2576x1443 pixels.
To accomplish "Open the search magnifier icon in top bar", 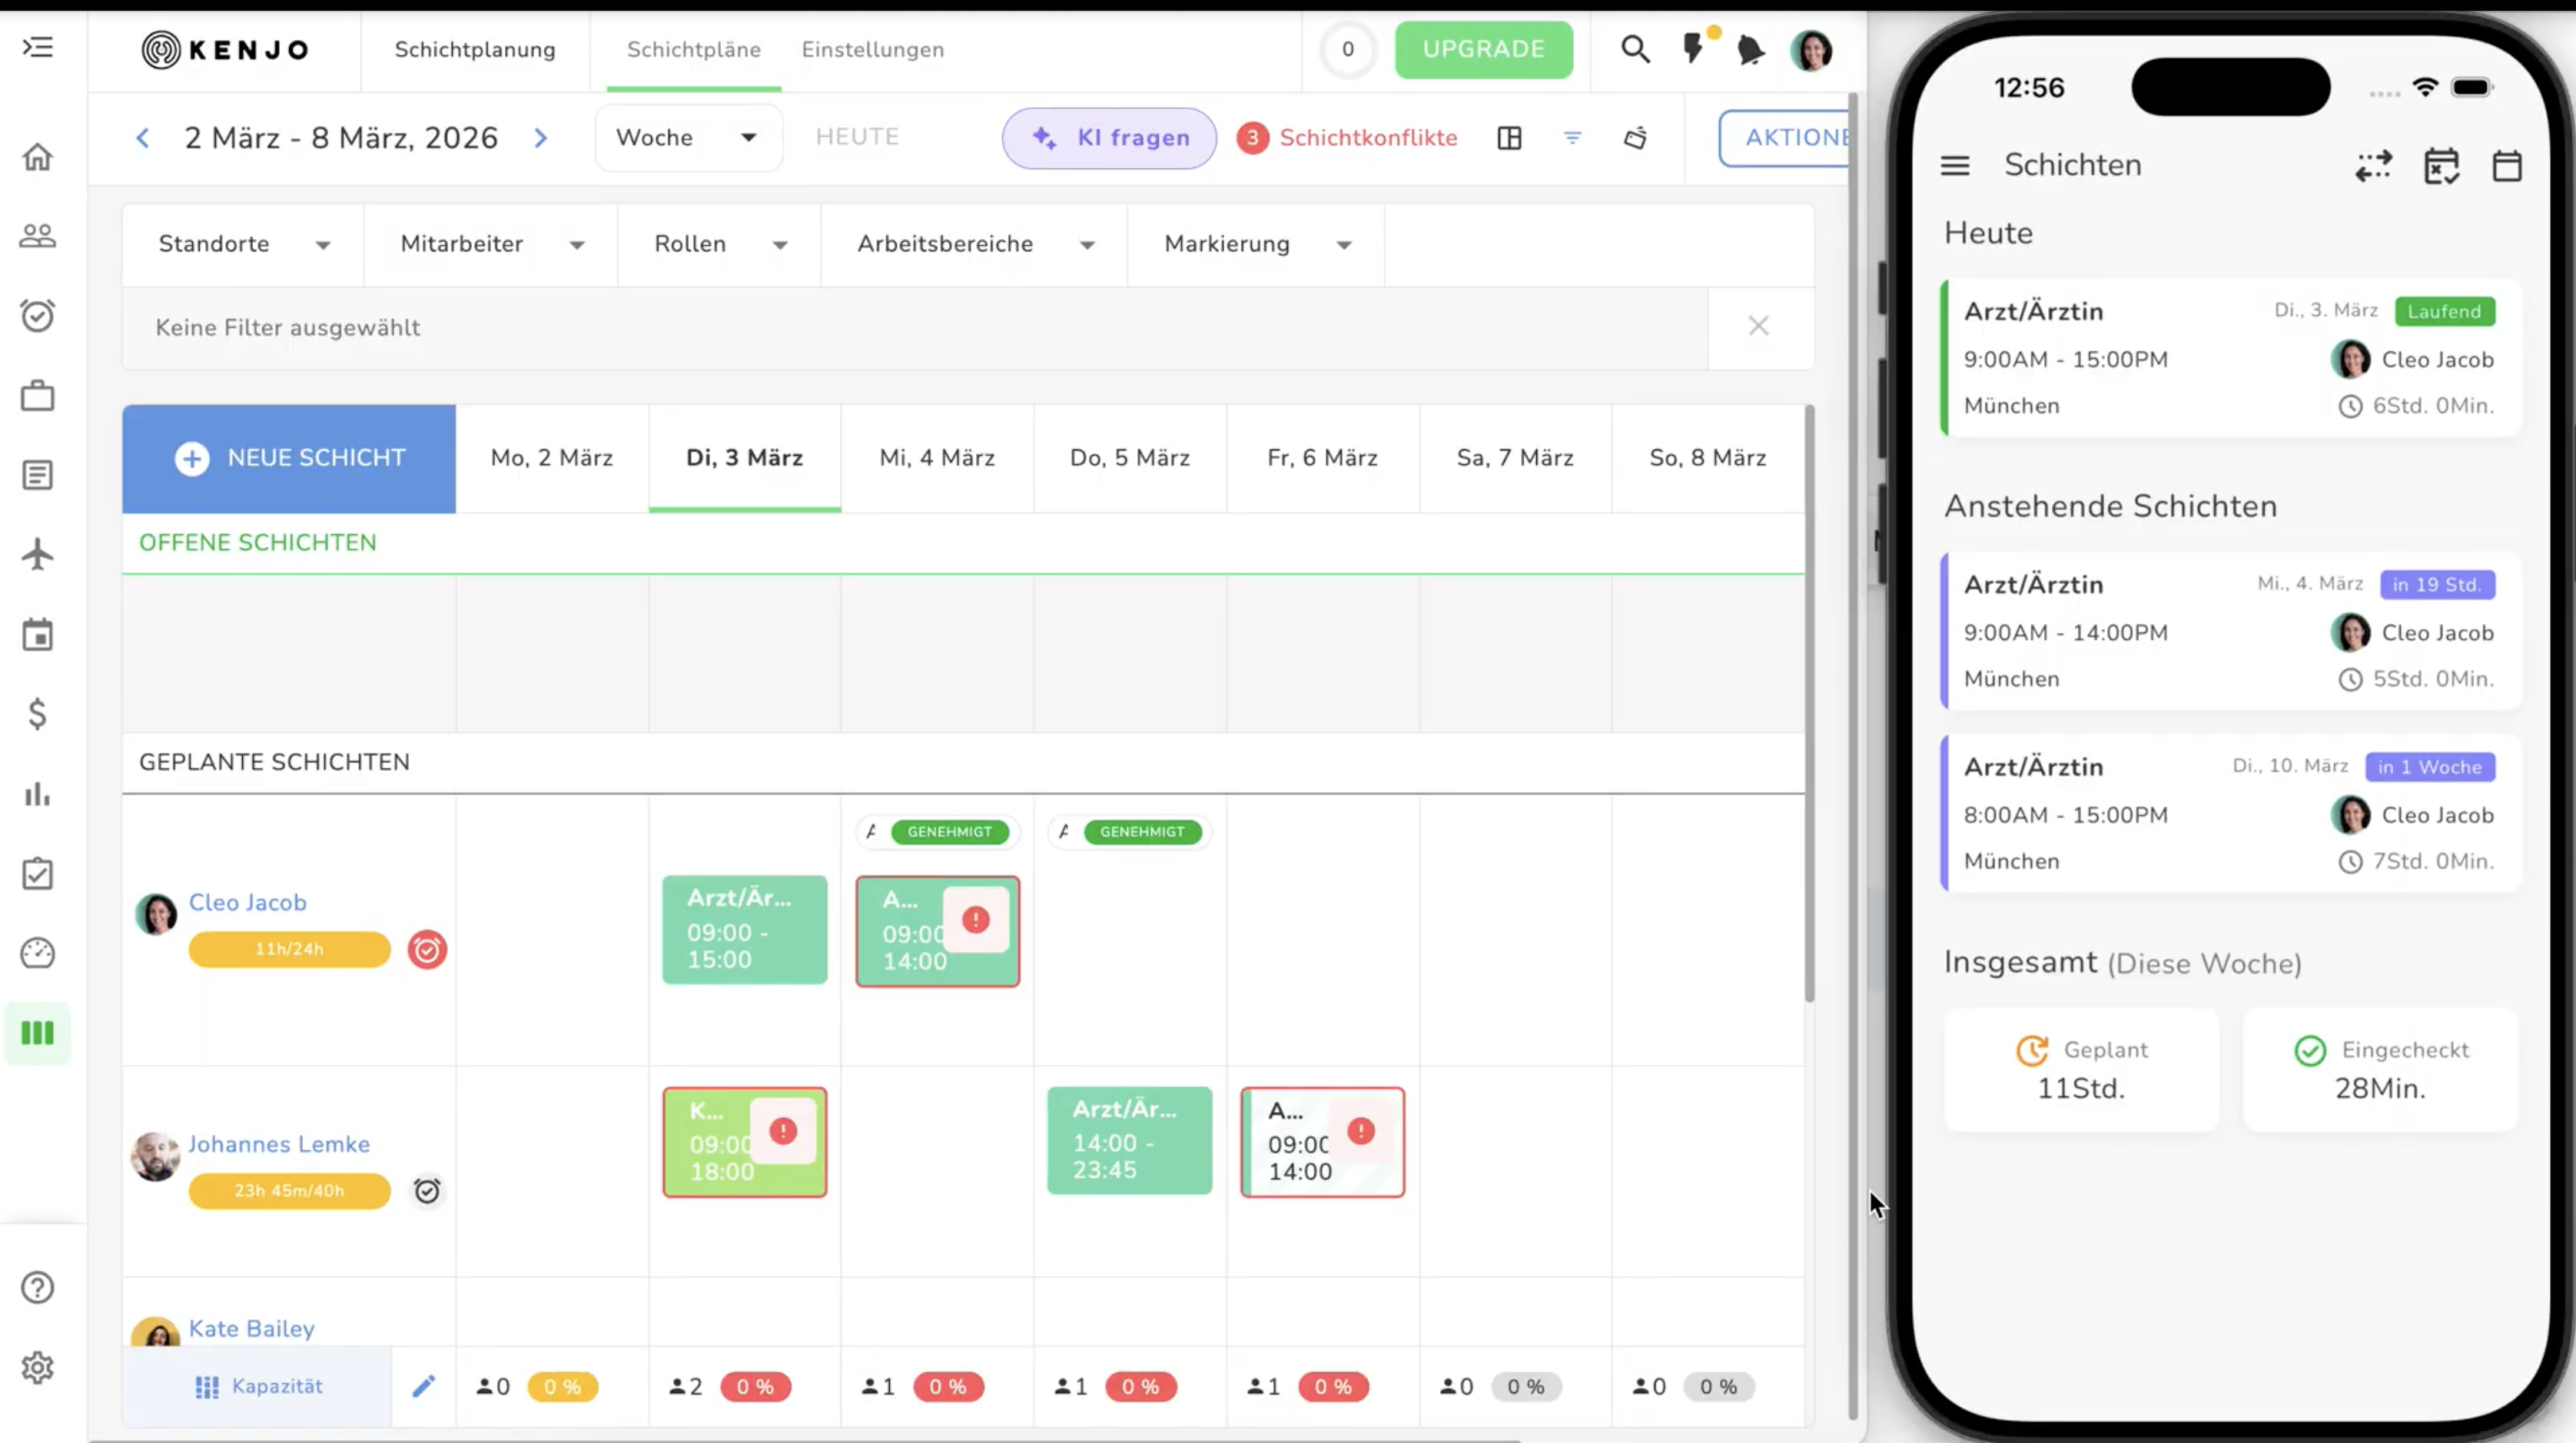I will point(1635,48).
